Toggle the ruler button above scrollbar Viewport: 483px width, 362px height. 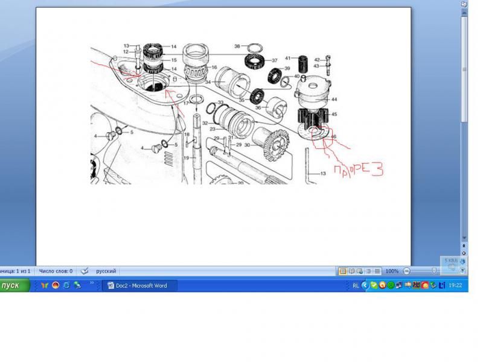[x=464, y=5]
